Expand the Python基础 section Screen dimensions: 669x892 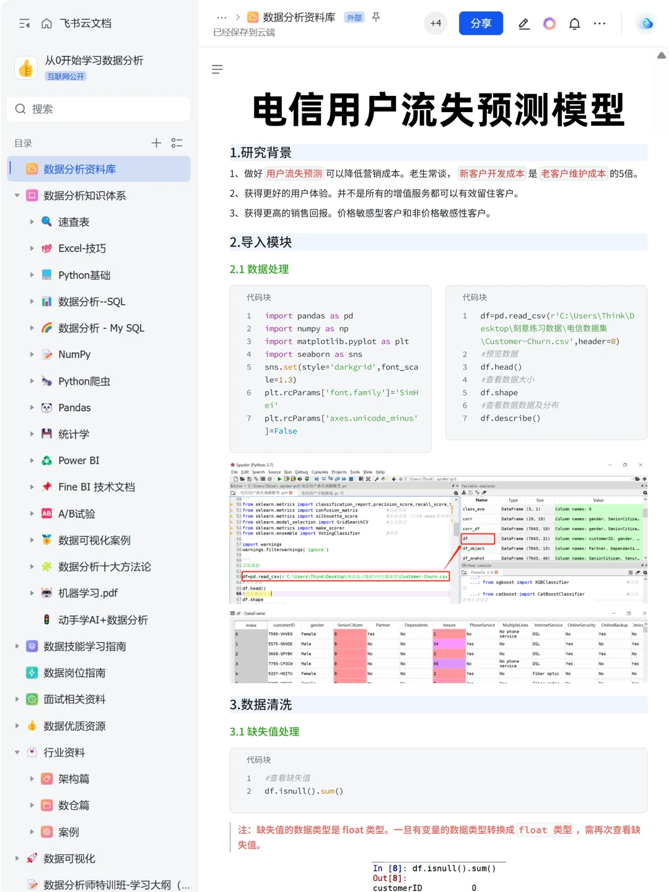click(33, 275)
